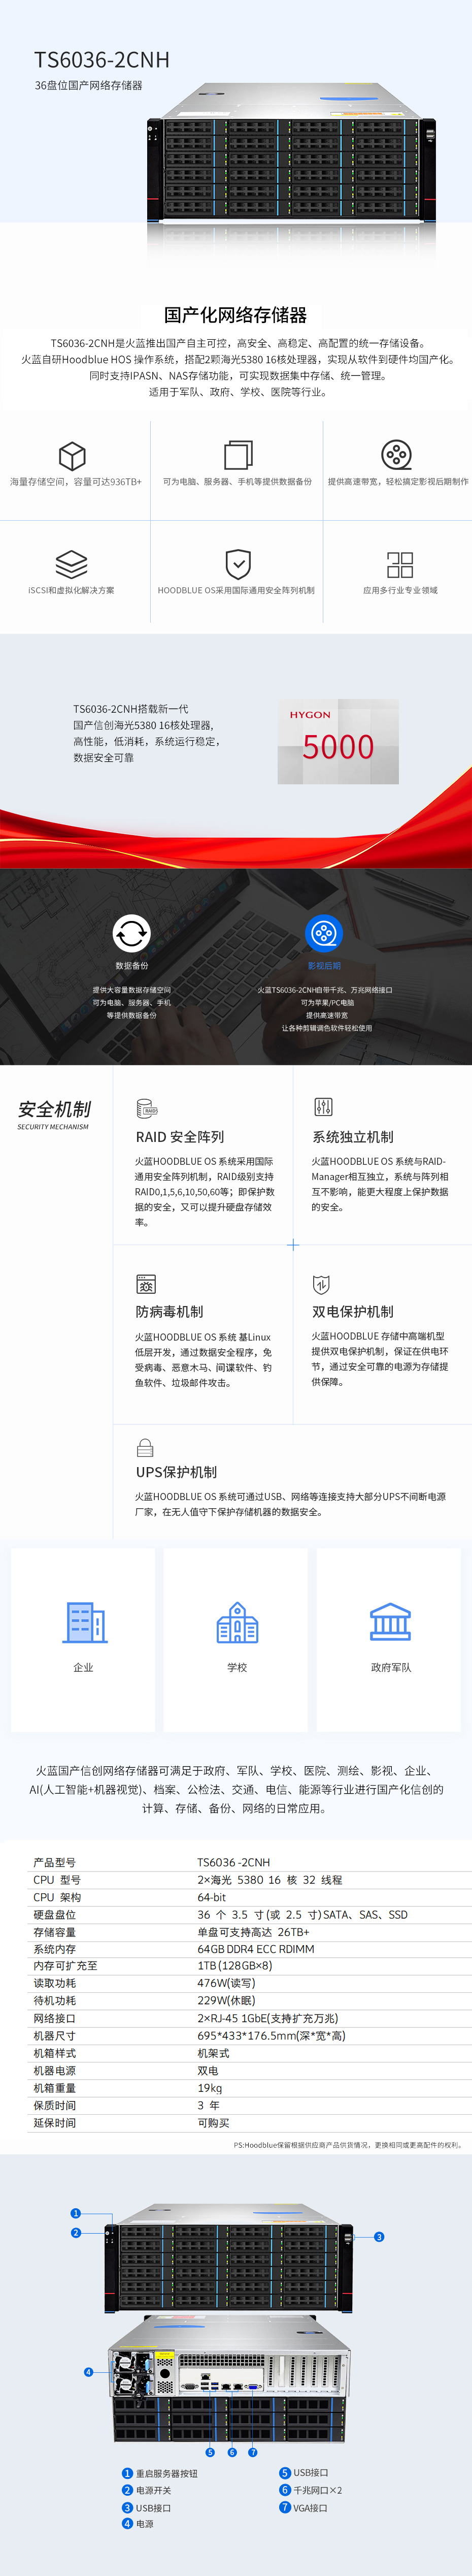Click the 系统独立机制 heading
The height and width of the screenshot is (2576, 472).
[x=353, y=1137]
